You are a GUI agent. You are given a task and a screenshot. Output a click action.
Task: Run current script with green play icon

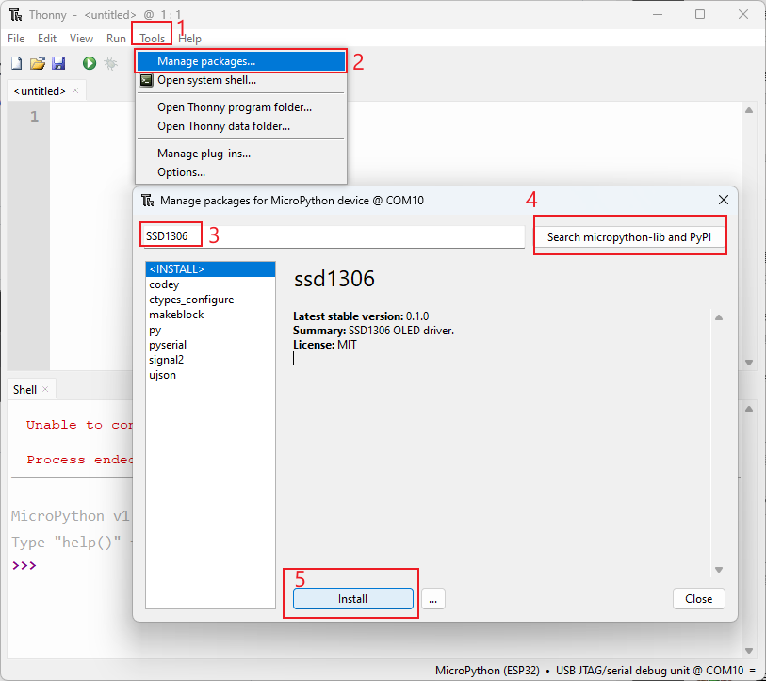pos(89,63)
